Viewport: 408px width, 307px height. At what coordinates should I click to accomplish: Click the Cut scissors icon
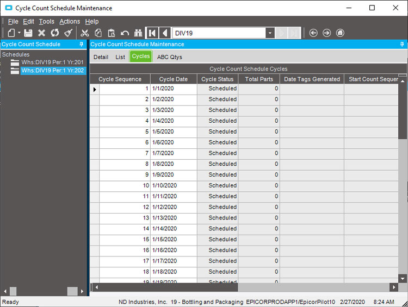(84, 33)
